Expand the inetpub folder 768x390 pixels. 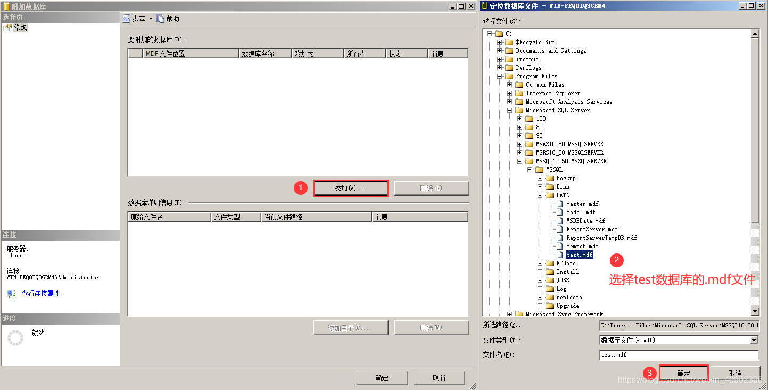[500, 59]
